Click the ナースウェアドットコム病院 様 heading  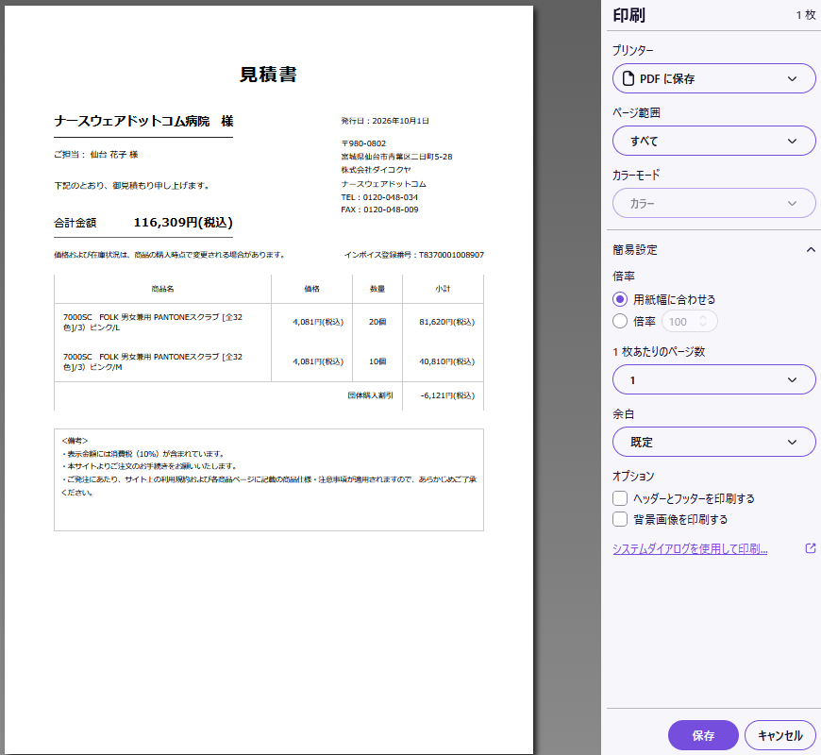point(143,122)
